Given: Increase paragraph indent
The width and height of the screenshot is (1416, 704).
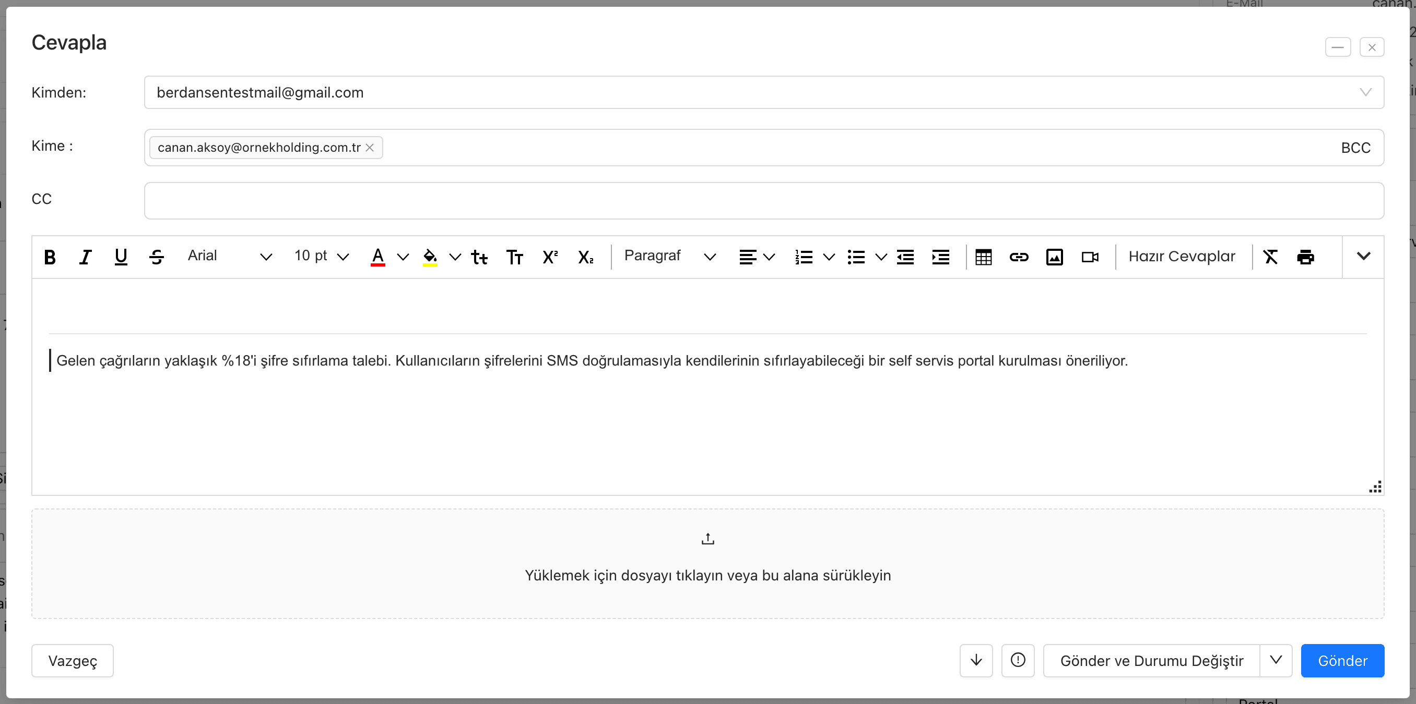Looking at the screenshot, I should (x=940, y=257).
